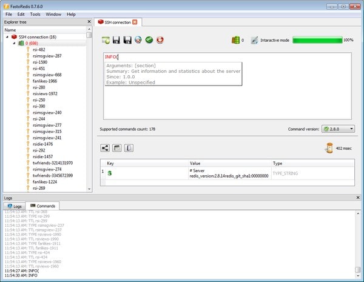Open the Command version dropdown
Viewport: 364px width, 282px height.
339,129
